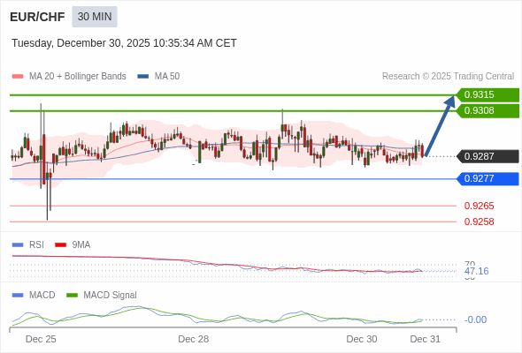
Task: Click the 0.9265 support price label
Action: [479, 206]
